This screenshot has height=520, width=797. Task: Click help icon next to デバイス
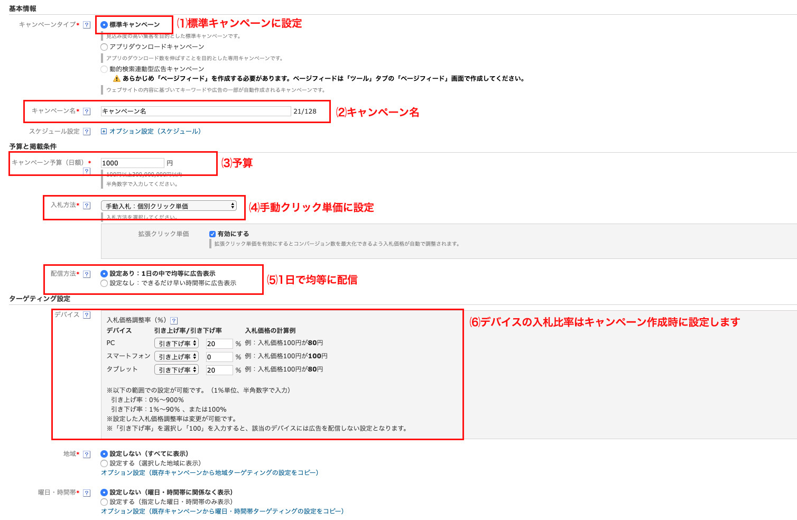pos(87,315)
